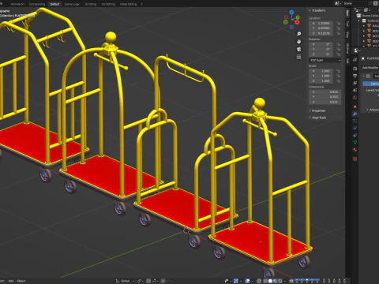Open the Modifiers wrench properties tab

point(355,114)
